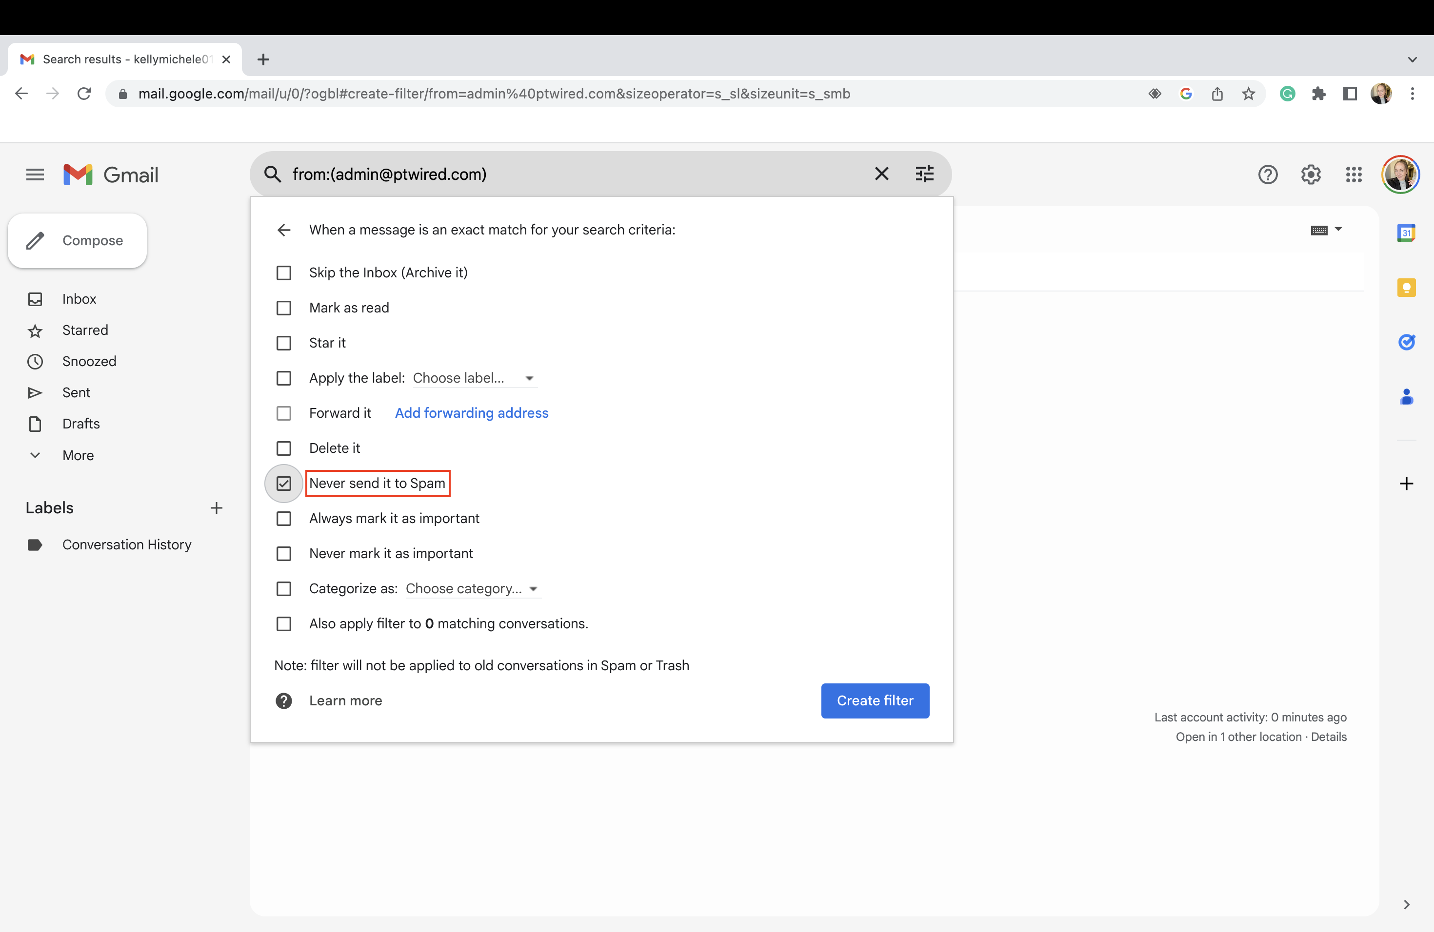
Task: Enable the Skip the Inbox (Archive it) option
Action: (x=284, y=273)
